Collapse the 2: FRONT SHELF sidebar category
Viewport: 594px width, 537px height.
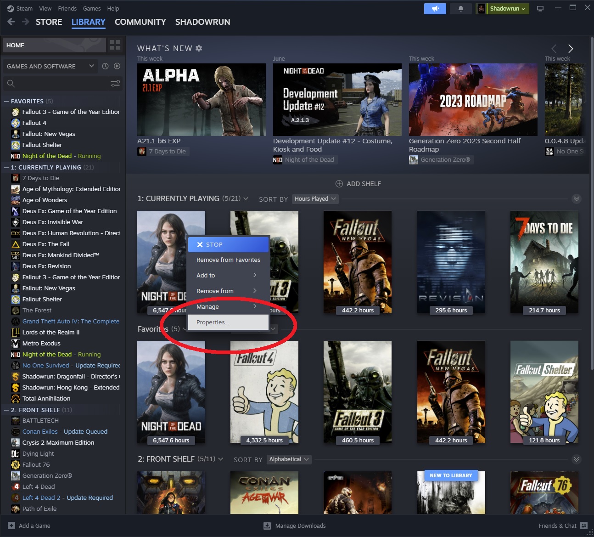[x=6, y=410]
